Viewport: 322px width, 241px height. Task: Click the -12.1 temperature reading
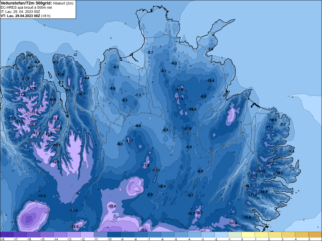(x=49, y=135)
